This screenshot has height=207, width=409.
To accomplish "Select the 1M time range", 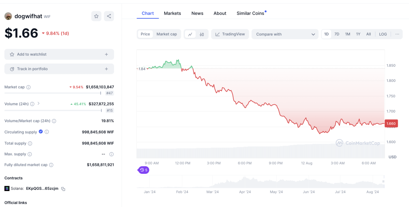I will pos(347,34).
